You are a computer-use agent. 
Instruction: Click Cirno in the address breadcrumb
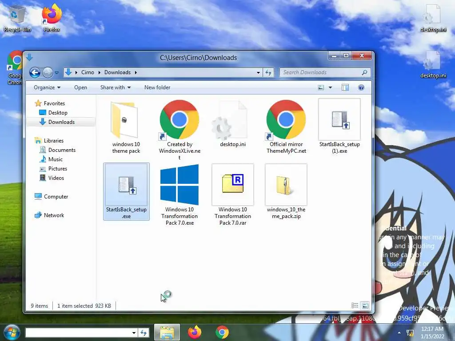(x=88, y=72)
